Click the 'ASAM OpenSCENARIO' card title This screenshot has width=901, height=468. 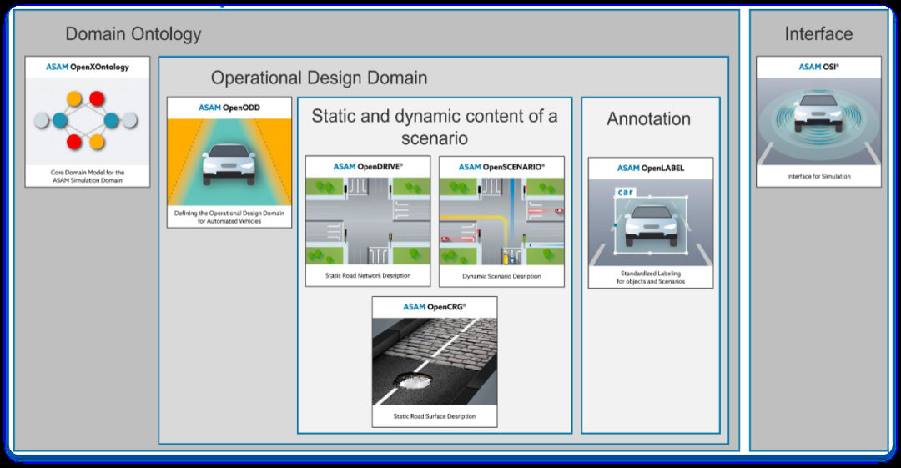pyautogui.click(x=501, y=167)
